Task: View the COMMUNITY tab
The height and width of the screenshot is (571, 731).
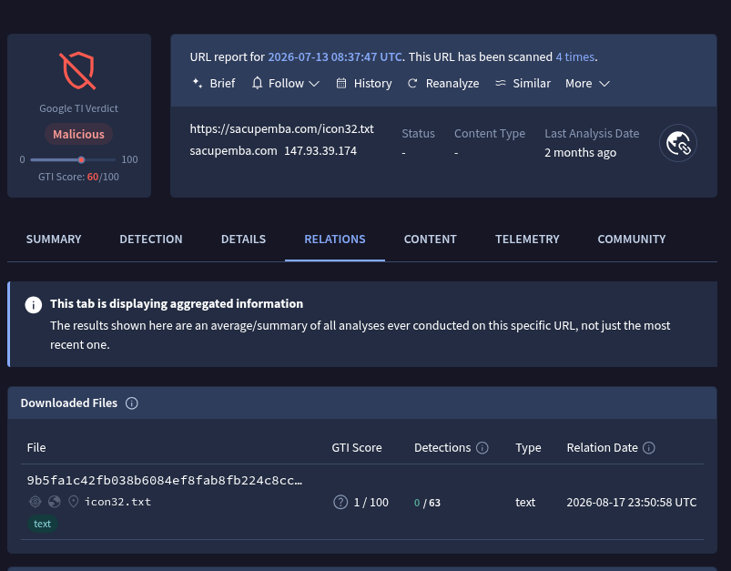Action: pyautogui.click(x=632, y=239)
